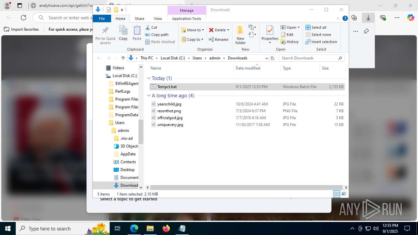The image size is (418, 235).
Task: Click Local Disk (C:) in the address breadcrumb
Action: [173, 58]
